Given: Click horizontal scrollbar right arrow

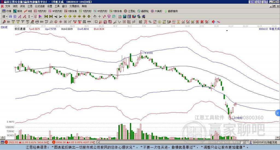Looking at the screenshot, I should point(244,142).
